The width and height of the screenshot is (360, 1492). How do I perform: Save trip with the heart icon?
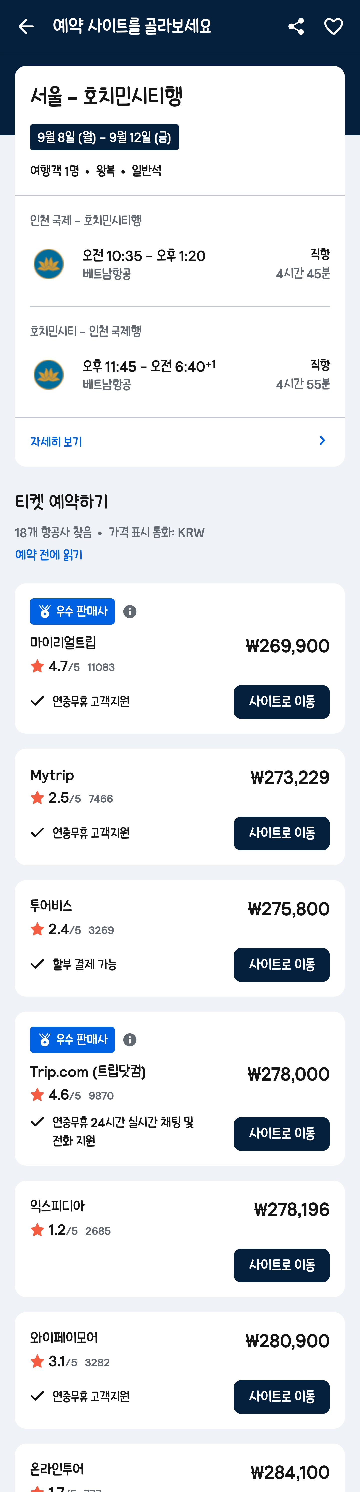333,27
